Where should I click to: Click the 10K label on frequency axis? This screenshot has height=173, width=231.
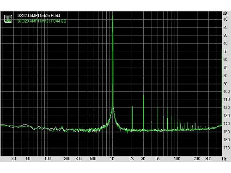177,159
